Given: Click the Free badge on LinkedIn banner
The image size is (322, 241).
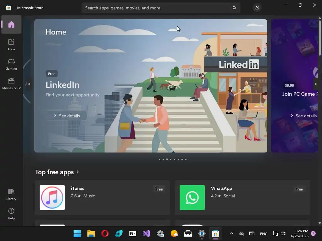Looking at the screenshot, I should (52, 73).
